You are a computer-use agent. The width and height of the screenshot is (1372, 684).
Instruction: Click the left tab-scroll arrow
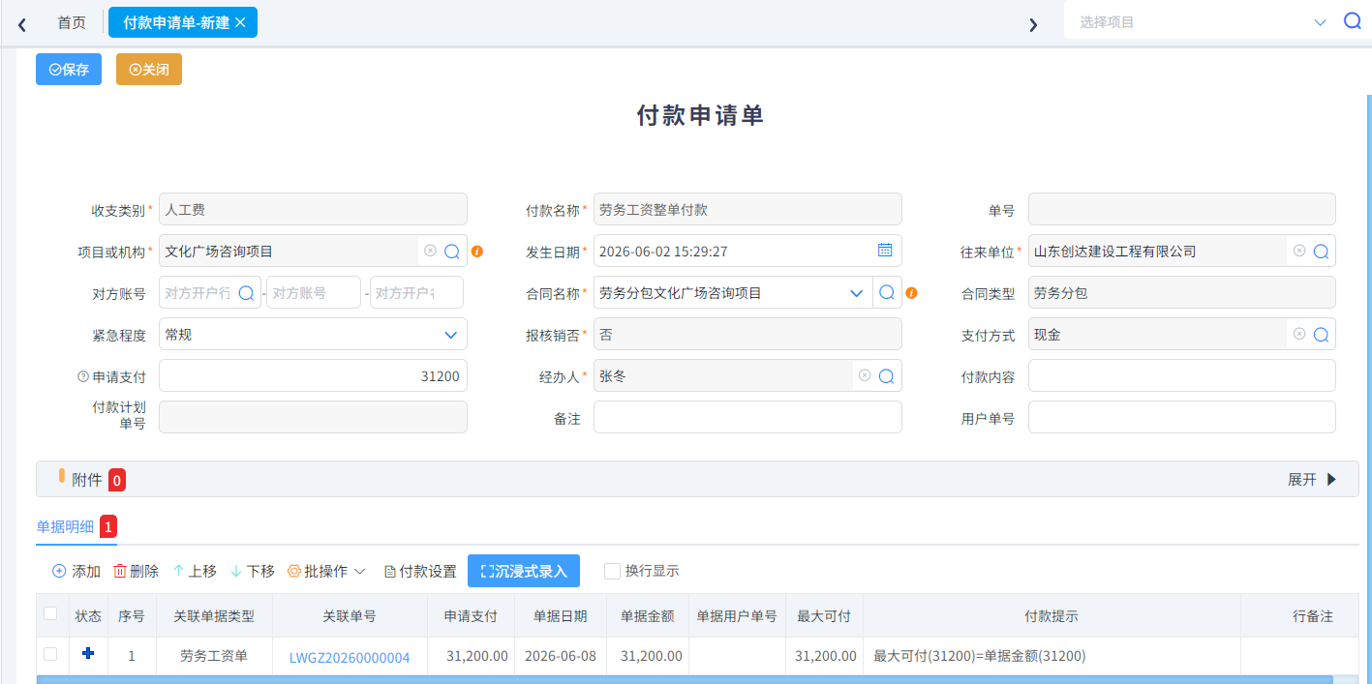(x=21, y=23)
